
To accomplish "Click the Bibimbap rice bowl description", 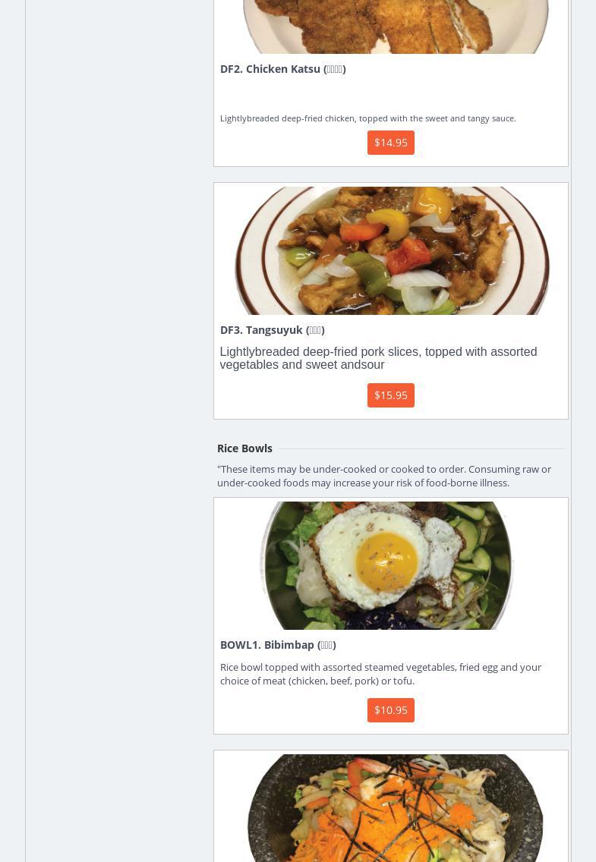I will tap(380, 674).
